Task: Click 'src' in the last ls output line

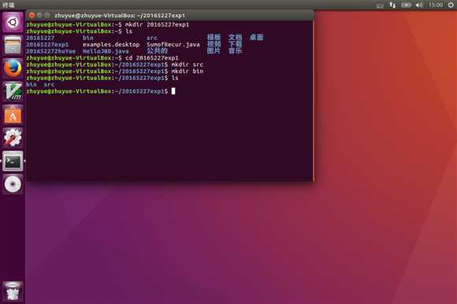Action: (x=49, y=85)
